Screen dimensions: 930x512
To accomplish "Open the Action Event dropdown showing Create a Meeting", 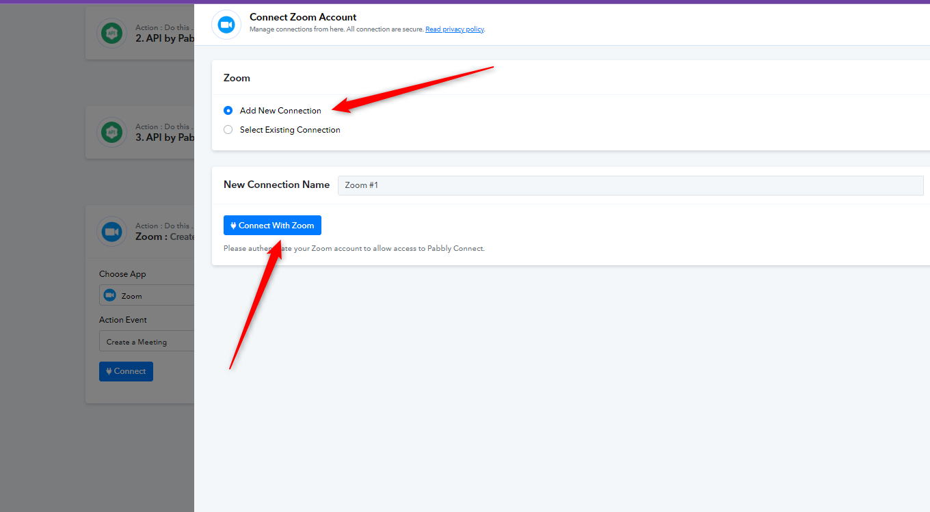I will coord(146,341).
